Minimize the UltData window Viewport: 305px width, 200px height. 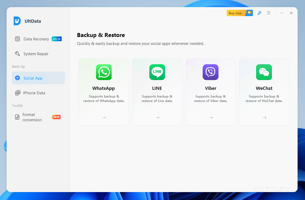(282, 13)
